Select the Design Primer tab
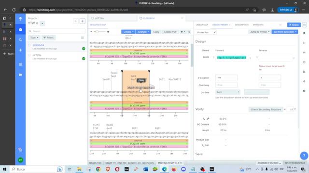The image size is (309, 173). click(x=220, y=25)
